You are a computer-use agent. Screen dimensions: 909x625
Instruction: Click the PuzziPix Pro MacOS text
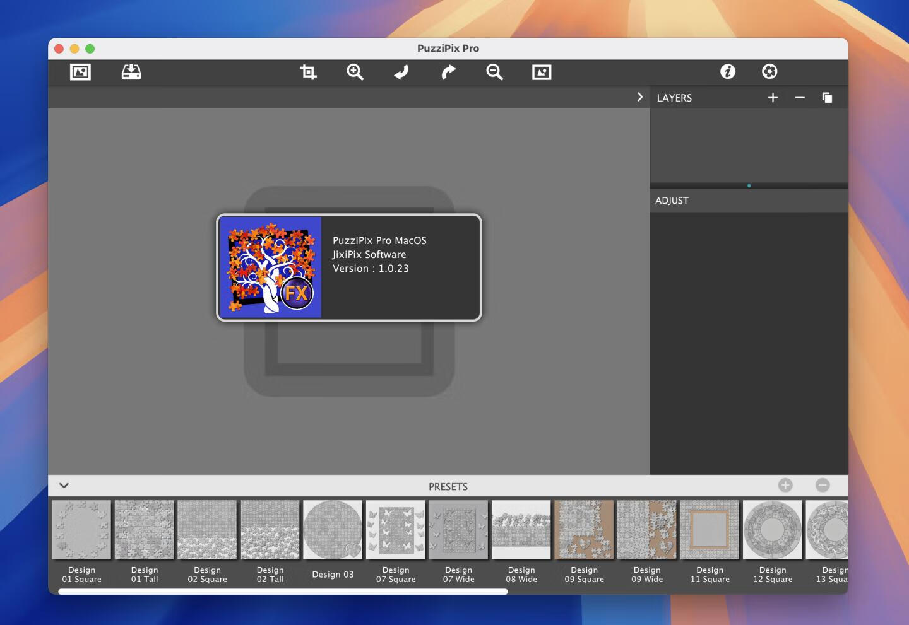click(379, 241)
